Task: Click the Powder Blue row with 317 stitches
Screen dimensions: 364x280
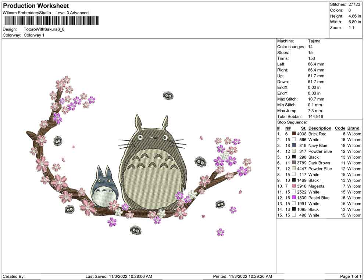Action: 319,151
